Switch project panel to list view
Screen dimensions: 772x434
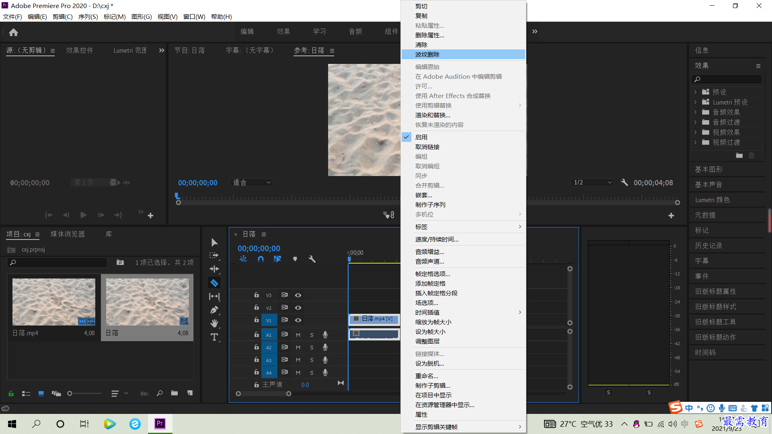coord(26,393)
